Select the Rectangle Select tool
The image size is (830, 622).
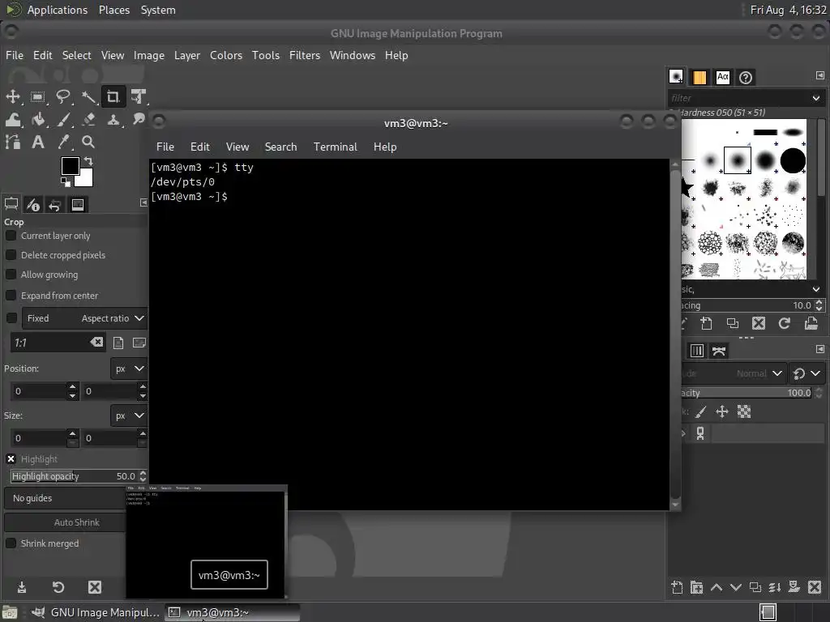coord(37,97)
